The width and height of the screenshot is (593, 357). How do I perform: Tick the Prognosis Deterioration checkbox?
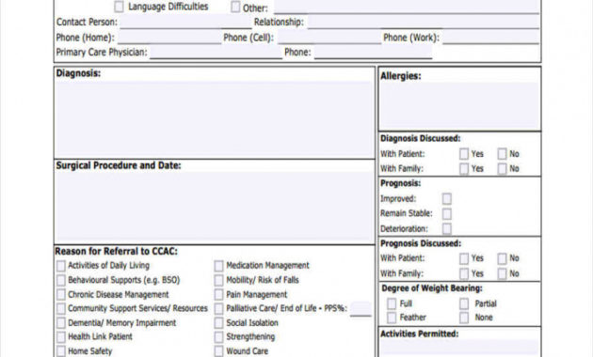[x=447, y=228]
